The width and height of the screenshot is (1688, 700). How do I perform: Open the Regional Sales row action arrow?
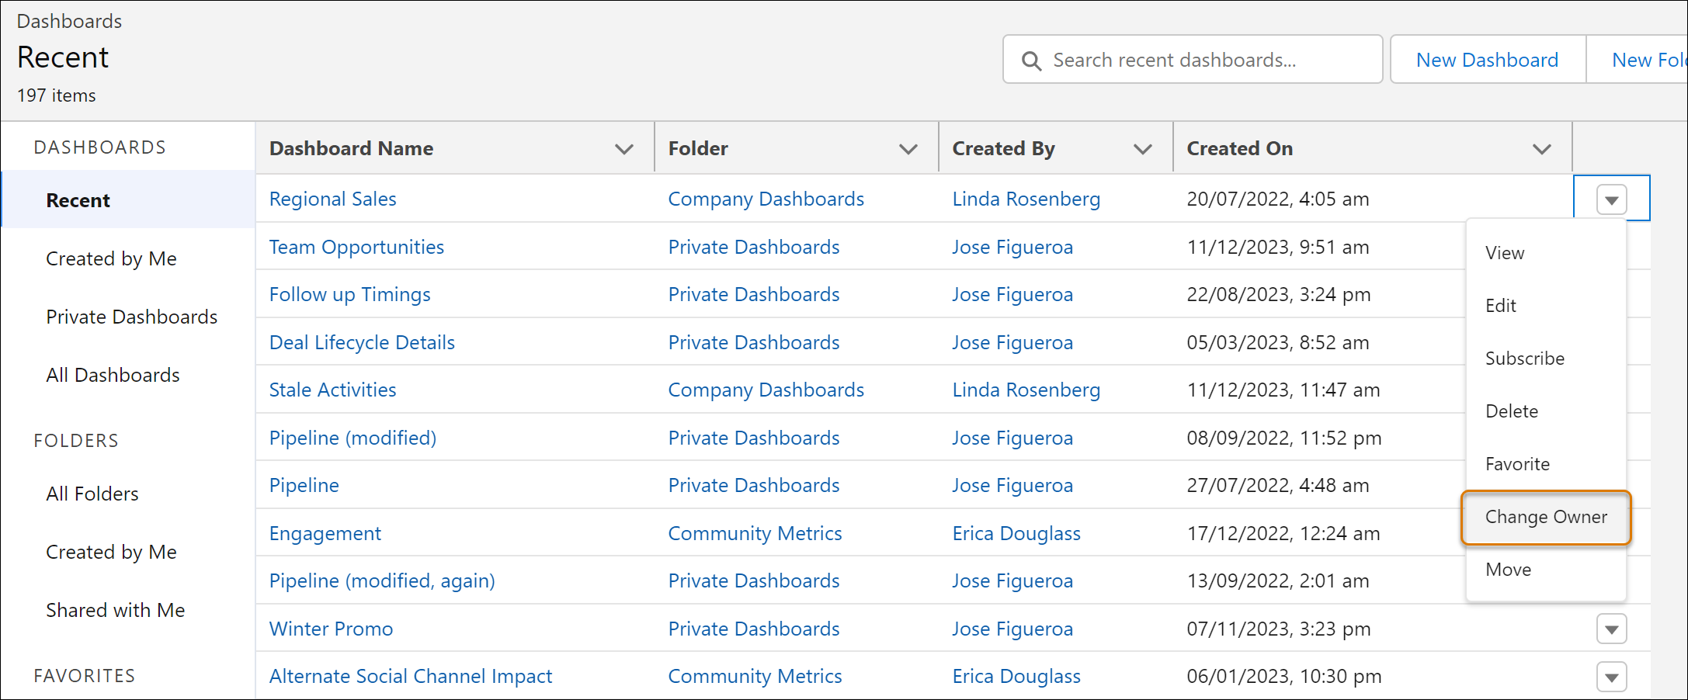point(1612,199)
